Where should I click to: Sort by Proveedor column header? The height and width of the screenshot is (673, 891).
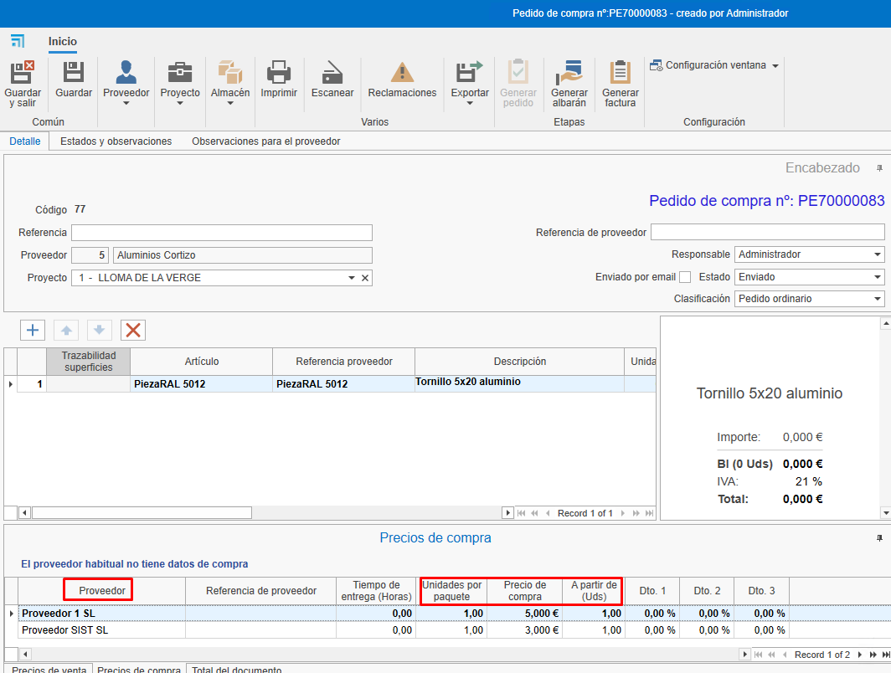(101, 591)
